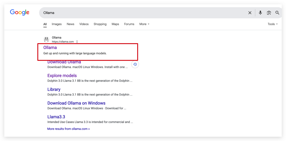Switch to the Videos tab
Screen dimensions: 286x141
[x=84, y=24]
